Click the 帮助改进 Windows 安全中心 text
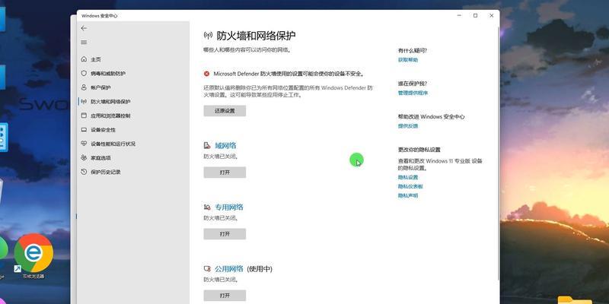This screenshot has height=304, width=609. (x=431, y=117)
